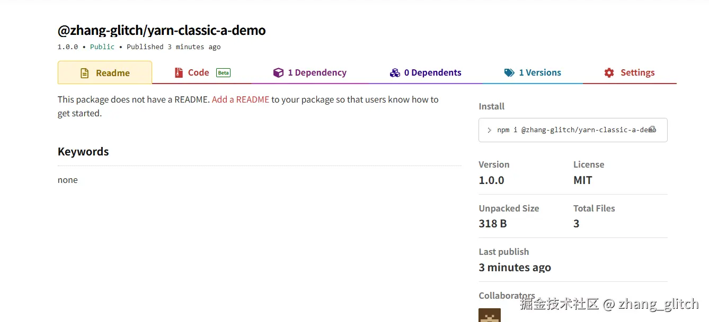This screenshot has width=709, height=322.
Task: Click the purple Dependency box icon
Action: [x=278, y=72]
